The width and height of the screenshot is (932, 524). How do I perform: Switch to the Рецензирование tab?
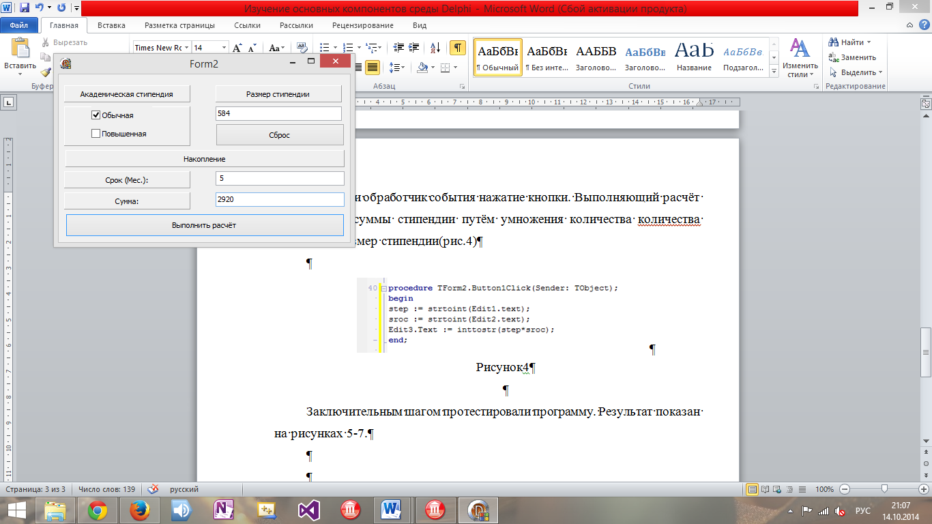tap(362, 25)
